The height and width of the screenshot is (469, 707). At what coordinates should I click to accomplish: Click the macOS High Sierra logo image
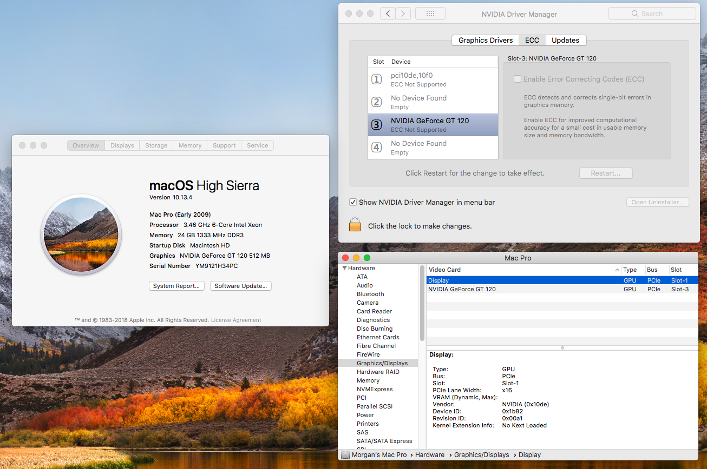coord(81,234)
